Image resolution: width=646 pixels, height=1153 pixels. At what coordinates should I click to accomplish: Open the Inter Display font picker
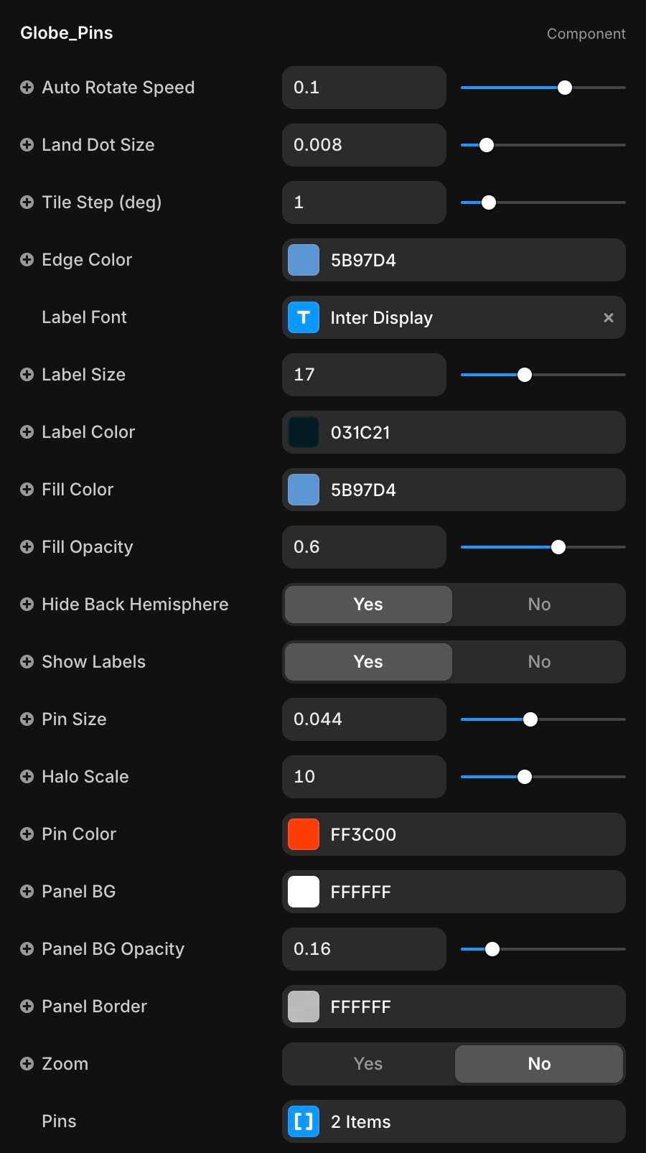[459, 317]
